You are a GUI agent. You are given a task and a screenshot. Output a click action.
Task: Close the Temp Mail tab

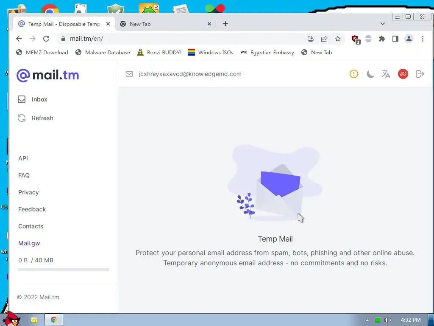108,24
